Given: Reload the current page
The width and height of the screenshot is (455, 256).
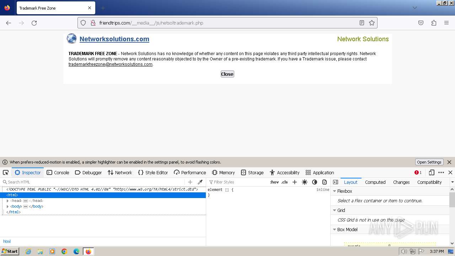Looking at the screenshot, I should coord(34,23).
